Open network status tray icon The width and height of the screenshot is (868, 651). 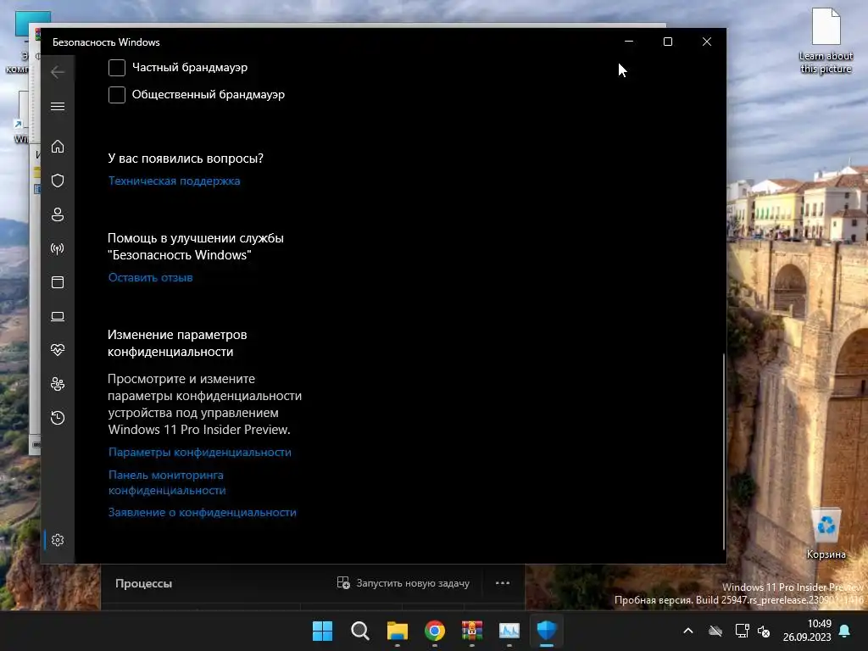pos(742,631)
